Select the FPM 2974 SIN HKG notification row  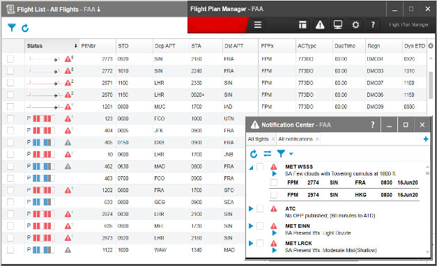pos(344,195)
